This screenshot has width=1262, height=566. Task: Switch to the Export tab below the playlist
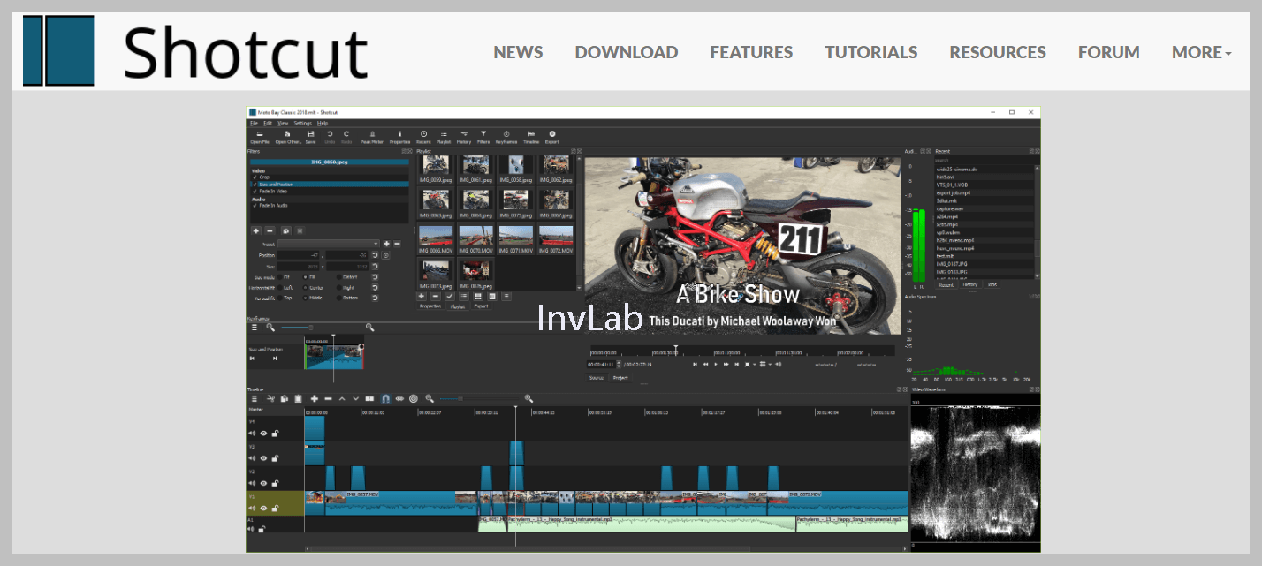(481, 306)
